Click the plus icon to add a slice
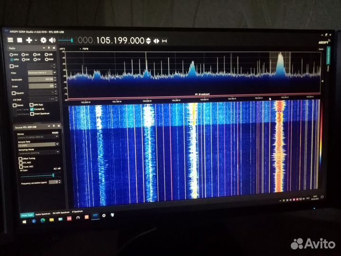Screen dimensions: 341x256 pyautogui.click(x=29, y=40)
